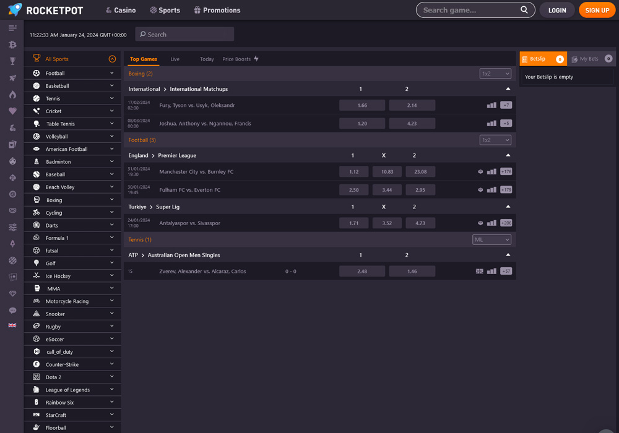Open the Betslip tab

[543, 59]
